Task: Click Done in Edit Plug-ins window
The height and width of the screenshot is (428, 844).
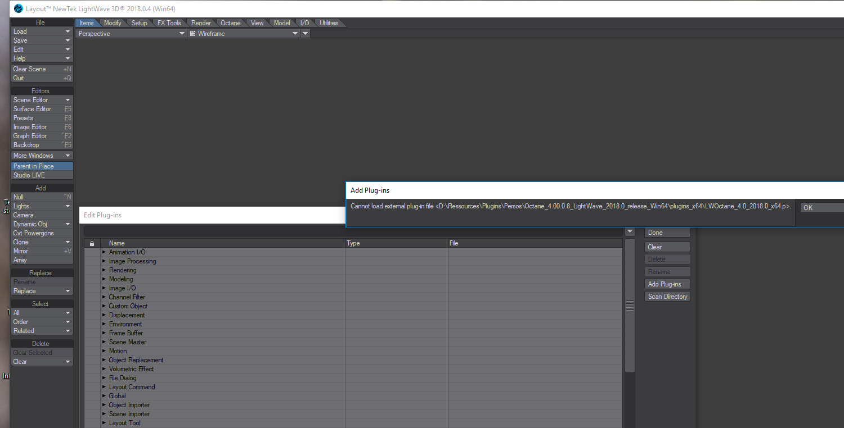Action: (667, 233)
